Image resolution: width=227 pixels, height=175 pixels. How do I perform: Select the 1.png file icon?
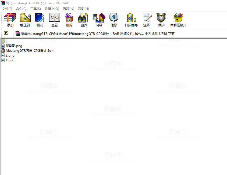[3, 60]
